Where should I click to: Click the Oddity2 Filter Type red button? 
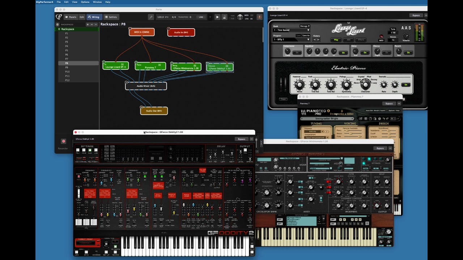point(203,170)
